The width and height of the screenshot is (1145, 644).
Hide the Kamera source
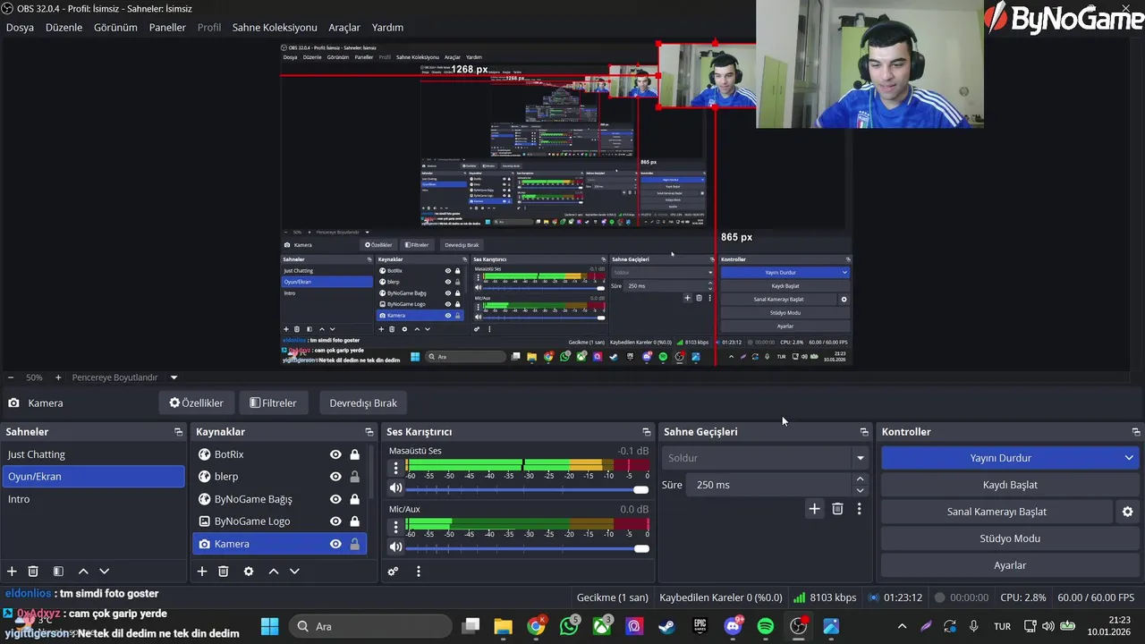(335, 544)
